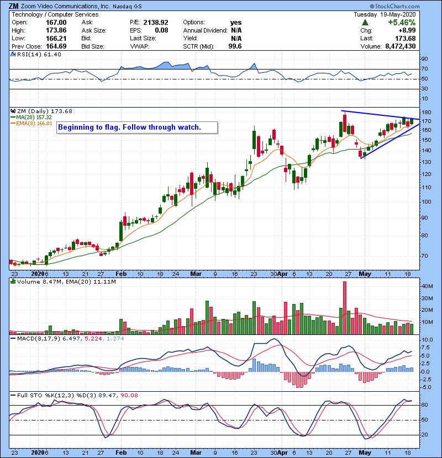Click the Options value yes
The width and height of the screenshot is (442, 458).
pos(236,23)
